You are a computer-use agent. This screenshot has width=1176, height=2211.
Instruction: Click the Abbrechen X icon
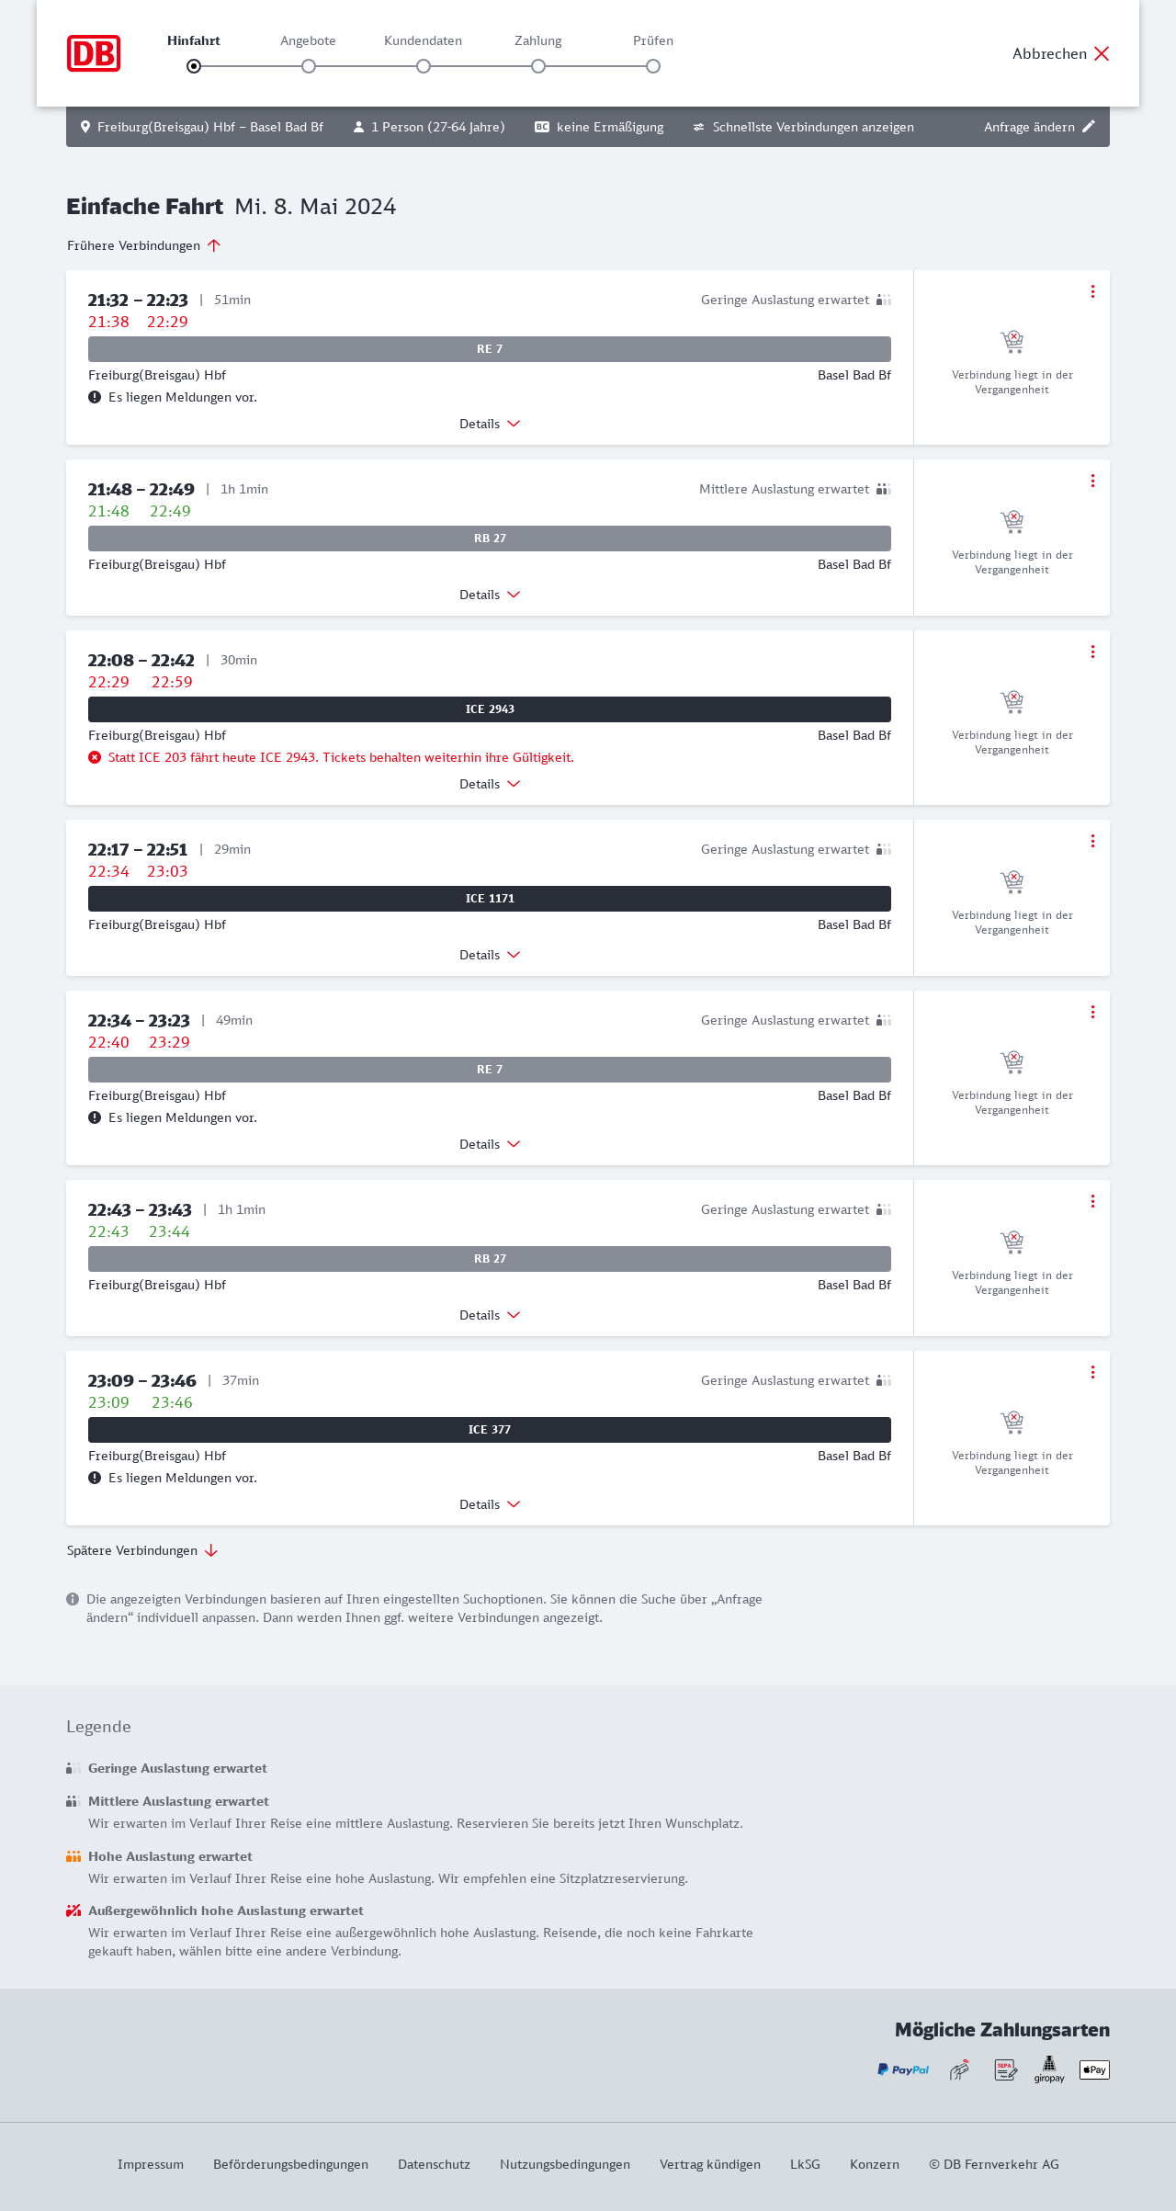tap(1102, 53)
